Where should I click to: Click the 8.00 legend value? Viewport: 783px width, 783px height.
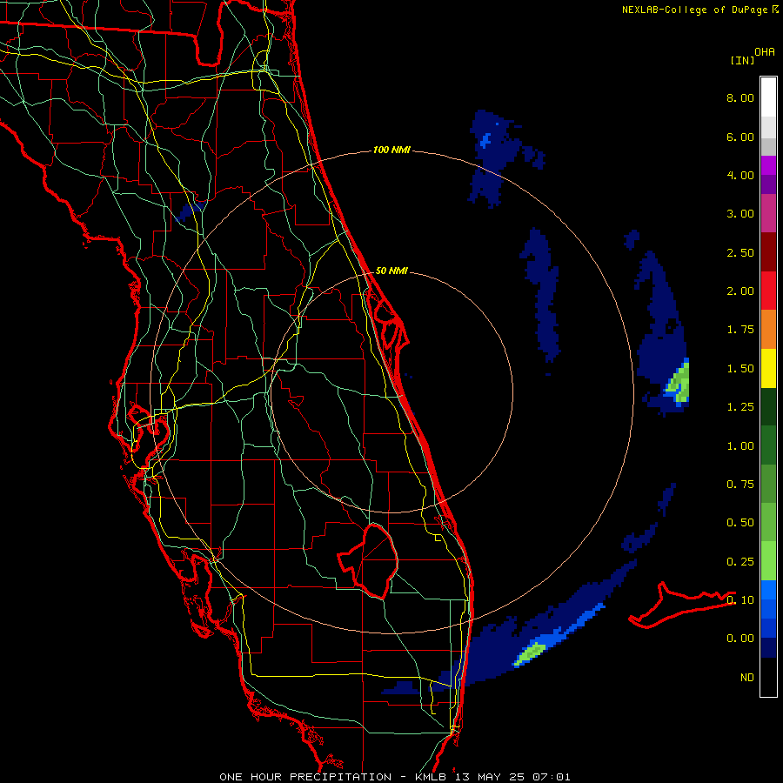point(739,97)
